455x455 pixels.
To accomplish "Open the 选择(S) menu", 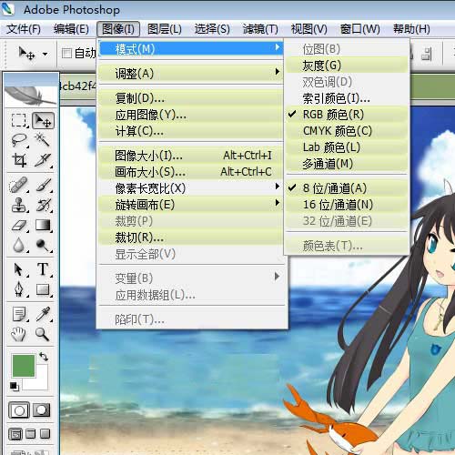I will tap(212, 29).
